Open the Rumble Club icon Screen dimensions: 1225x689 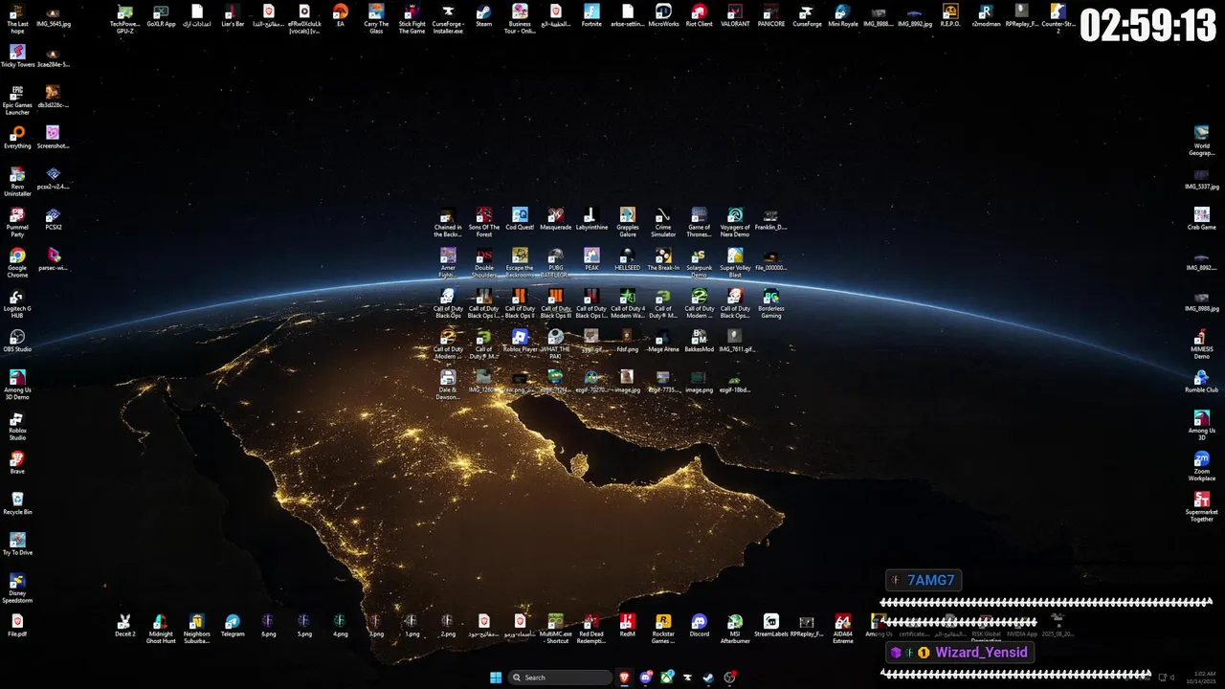(x=1202, y=382)
